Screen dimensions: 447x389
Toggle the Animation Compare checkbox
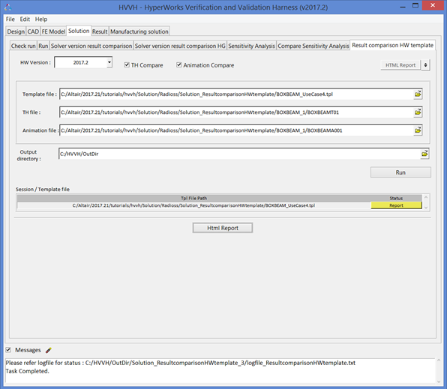pyautogui.click(x=178, y=65)
